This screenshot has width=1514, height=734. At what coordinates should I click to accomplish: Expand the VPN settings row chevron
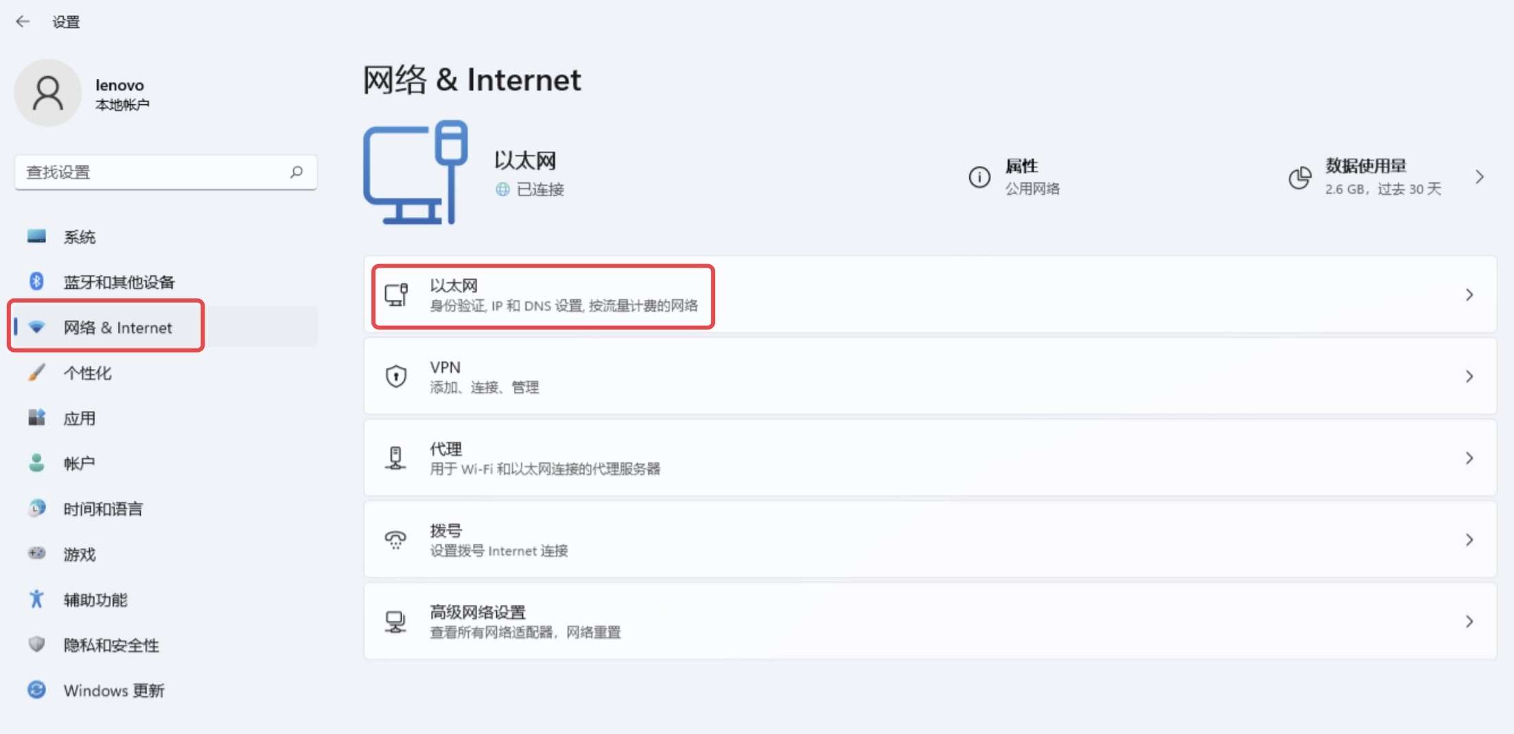click(1469, 376)
